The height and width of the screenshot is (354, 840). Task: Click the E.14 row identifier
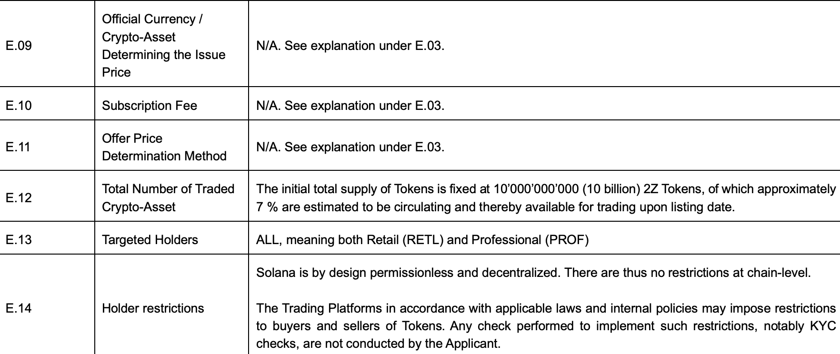pyautogui.click(x=19, y=308)
